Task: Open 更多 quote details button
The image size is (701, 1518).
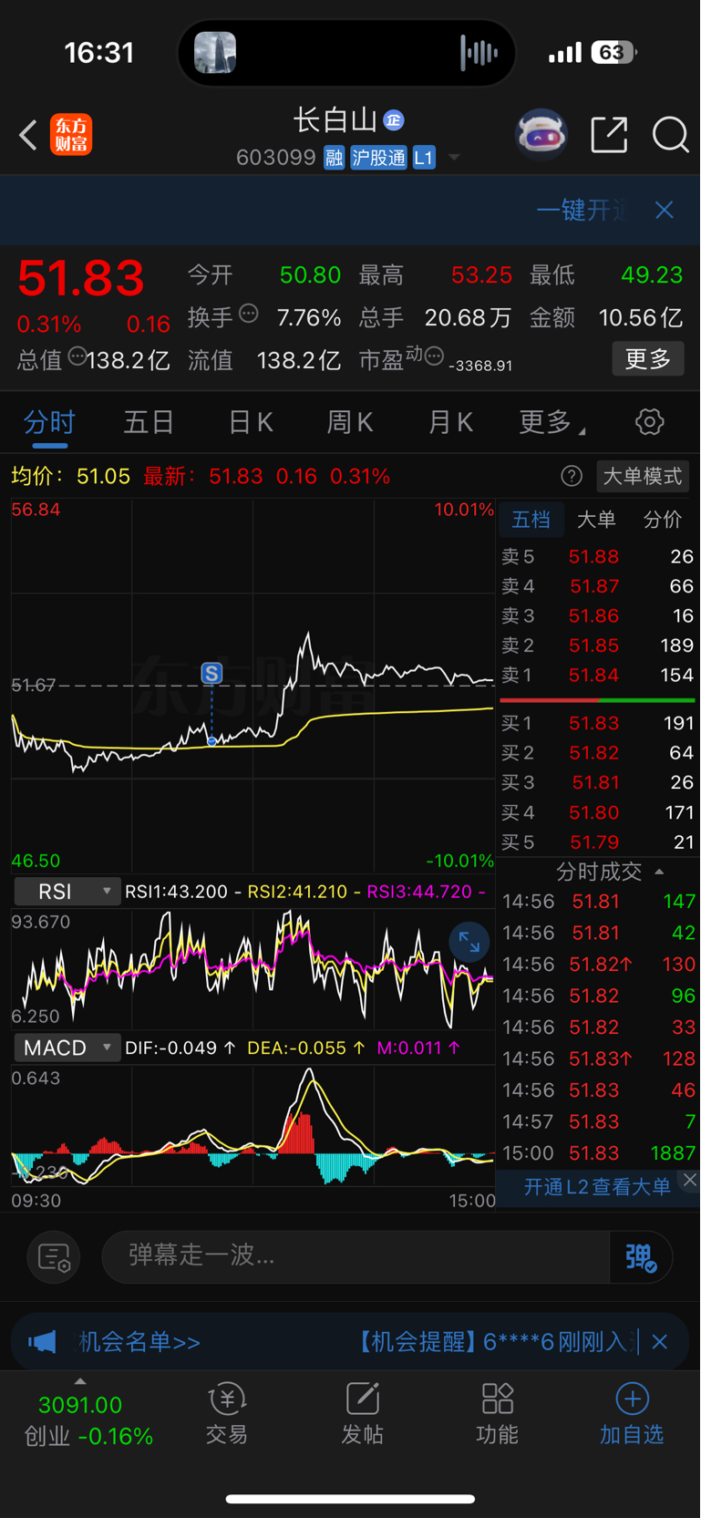Action: click(x=648, y=358)
